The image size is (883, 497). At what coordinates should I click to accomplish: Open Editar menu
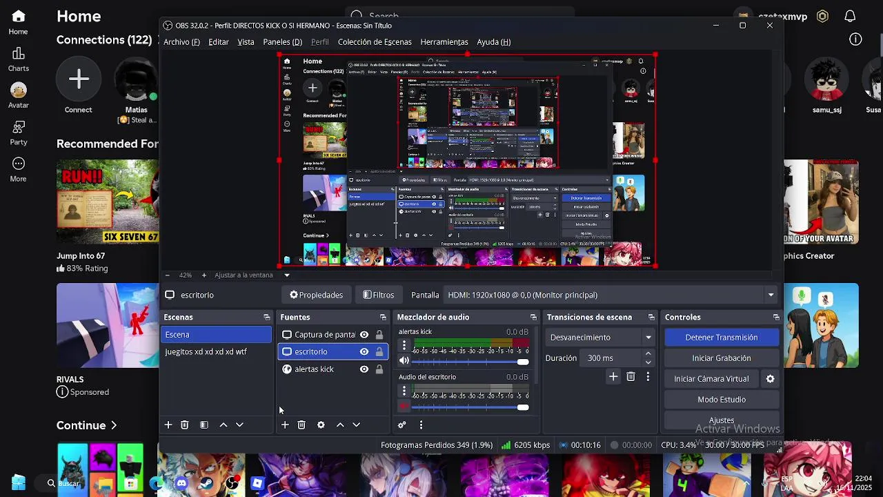coord(219,42)
